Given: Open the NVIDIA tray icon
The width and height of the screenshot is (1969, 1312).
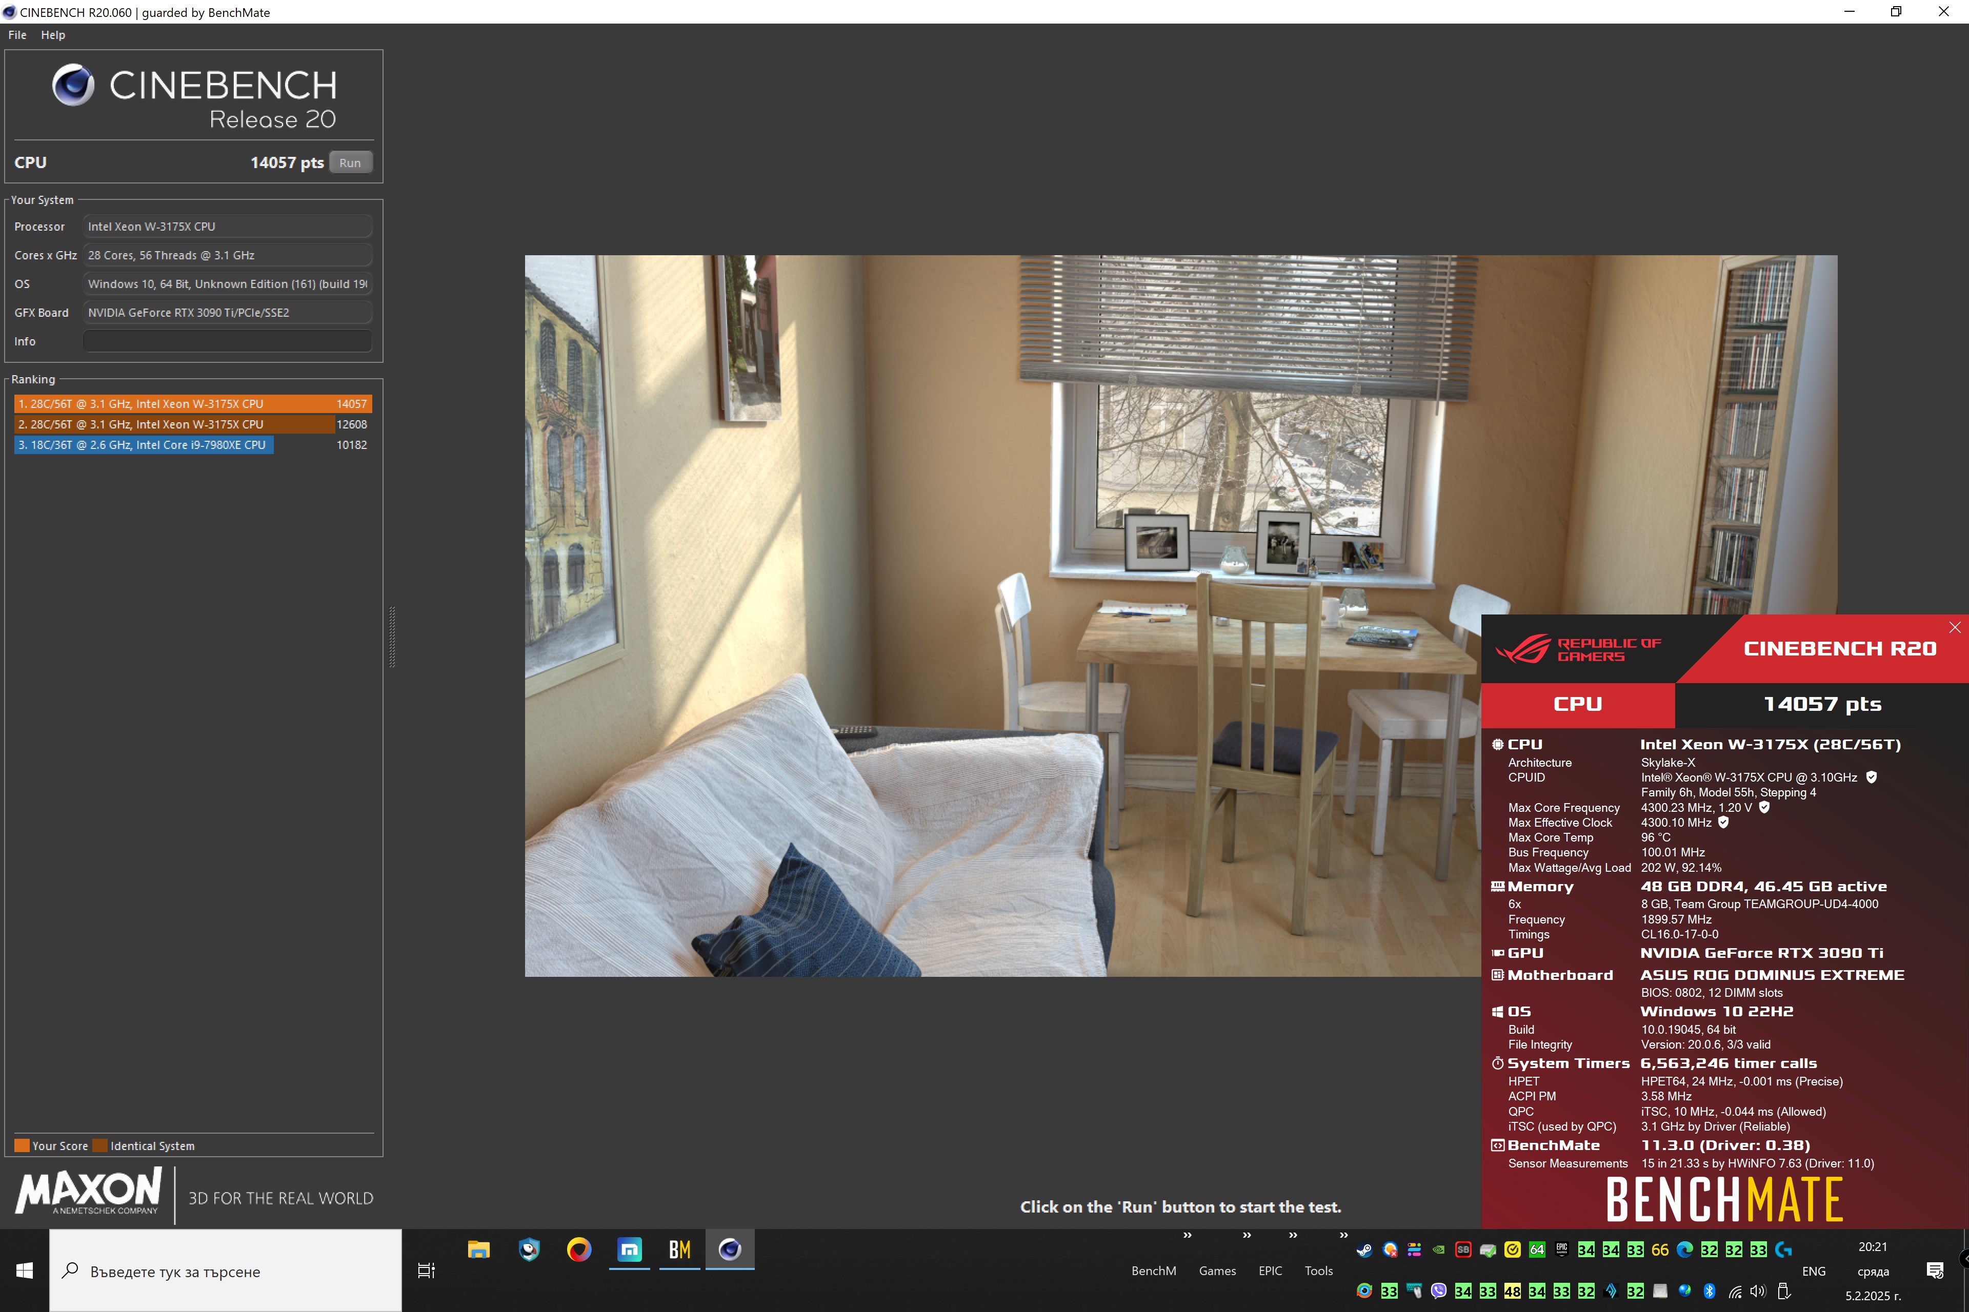Looking at the screenshot, I should pos(1438,1250).
